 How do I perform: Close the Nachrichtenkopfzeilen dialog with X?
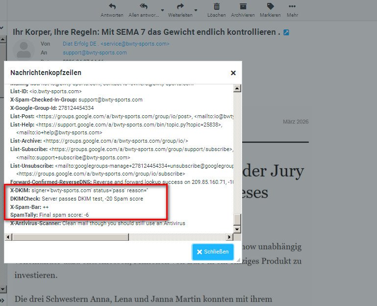[233, 73]
